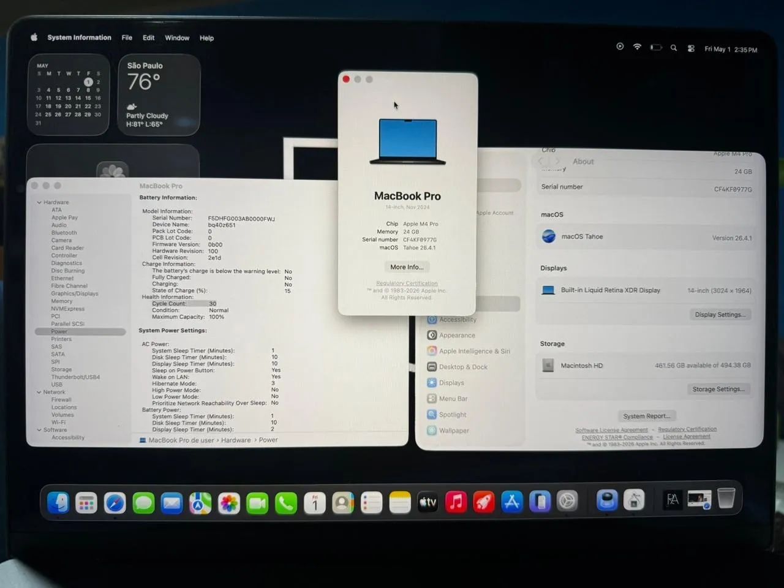784x588 pixels.
Task: Go back in the System Settings About pane
Action: point(541,161)
